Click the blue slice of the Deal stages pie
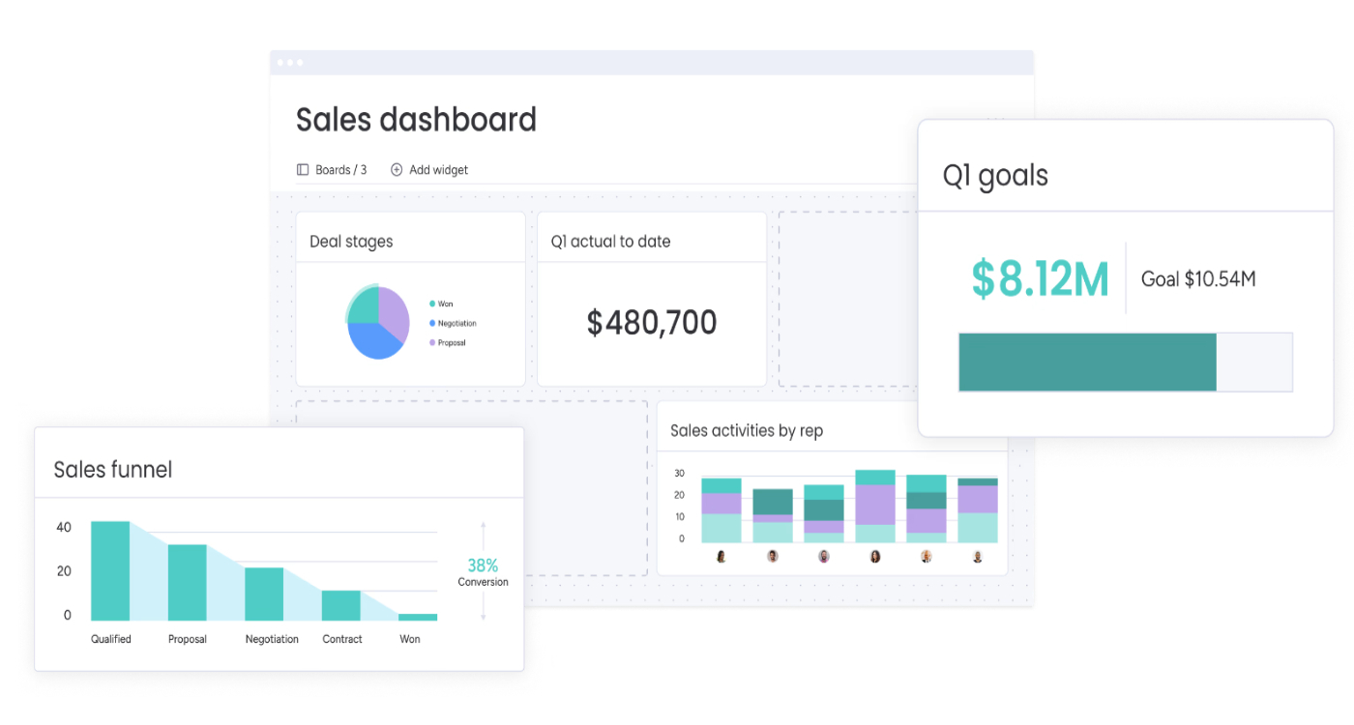Viewport: 1354px width, 725px height. 372,341
